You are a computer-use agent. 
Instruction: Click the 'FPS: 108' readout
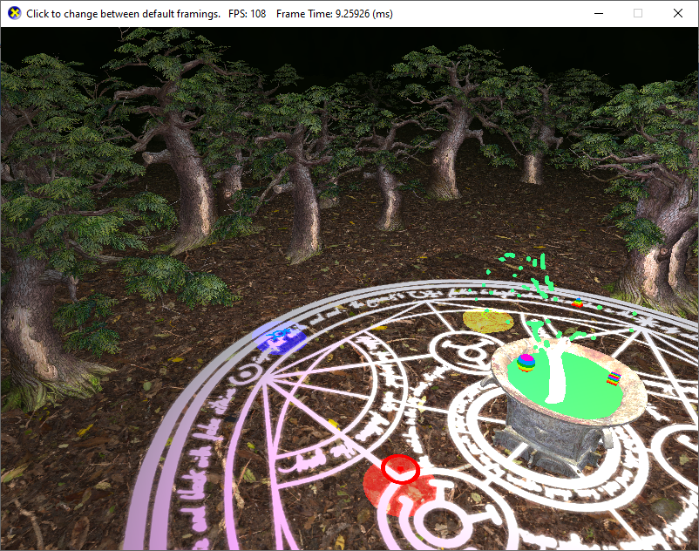pyautogui.click(x=247, y=14)
